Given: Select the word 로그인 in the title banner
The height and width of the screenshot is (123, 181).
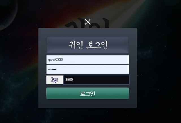Looking at the screenshot, I should 97,45.
